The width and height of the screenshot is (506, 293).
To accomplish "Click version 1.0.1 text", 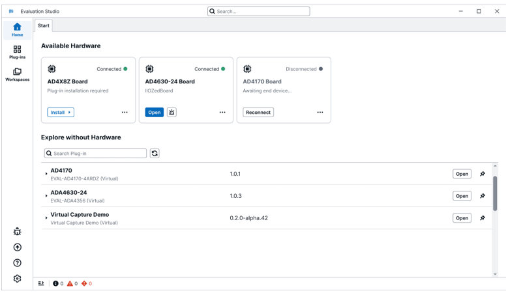I will [x=235, y=174].
